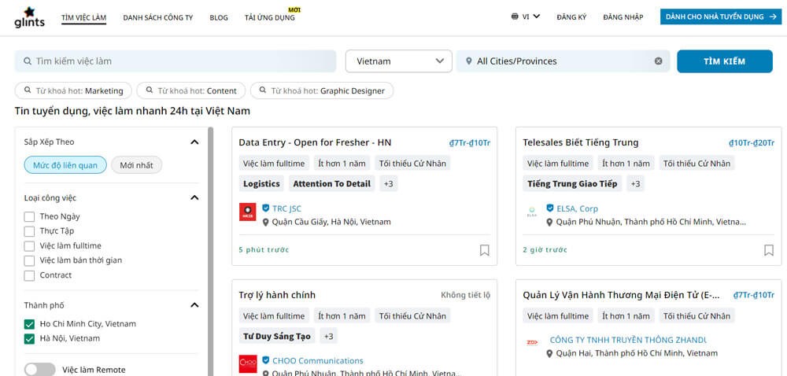Open the CHOO Communications logo

pos(247,363)
